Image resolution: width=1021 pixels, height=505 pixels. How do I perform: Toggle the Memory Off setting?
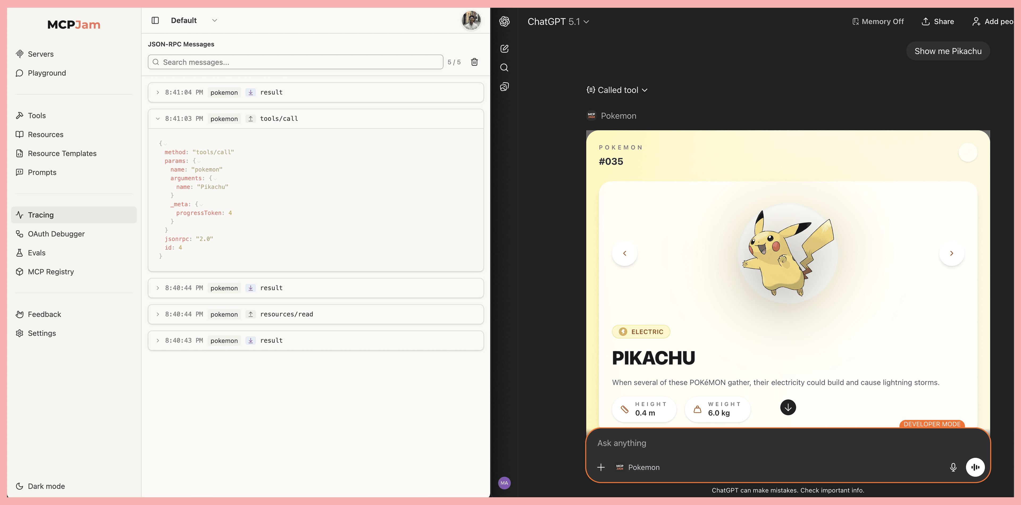click(878, 21)
